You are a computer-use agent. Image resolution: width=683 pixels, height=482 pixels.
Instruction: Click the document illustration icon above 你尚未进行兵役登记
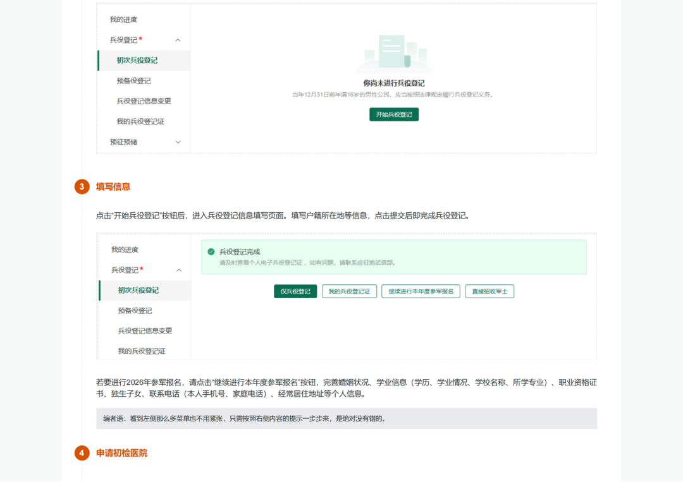[393, 54]
